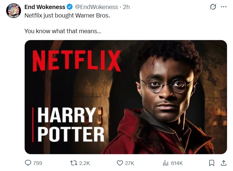Click the End Wokeness profile avatar
The width and height of the screenshot is (233, 171).
[13, 11]
